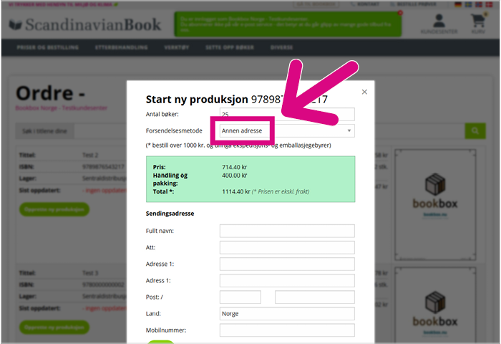Dismiss the green notification with red X
Viewport: 501px width, 344px height.
pos(400,13)
